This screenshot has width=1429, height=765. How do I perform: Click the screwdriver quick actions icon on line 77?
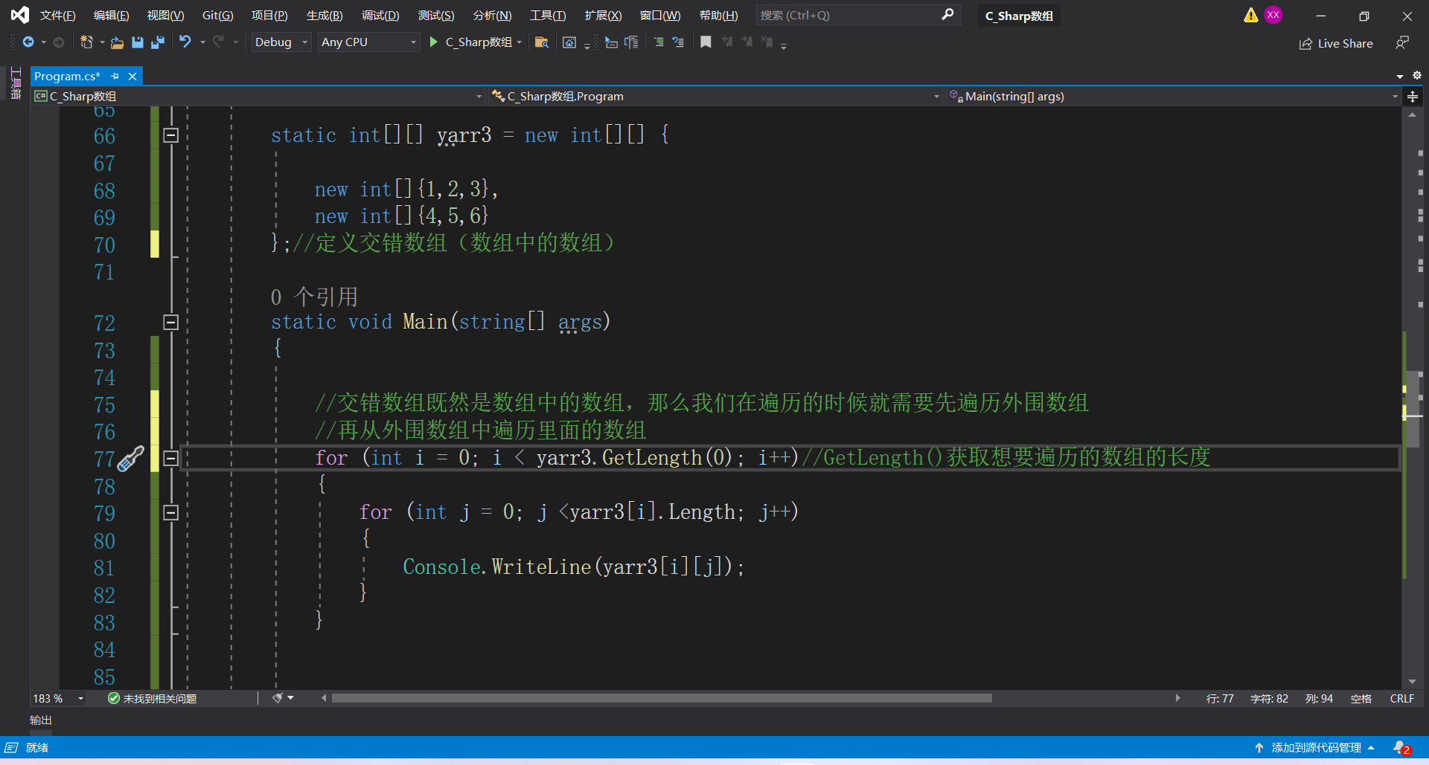point(131,459)
